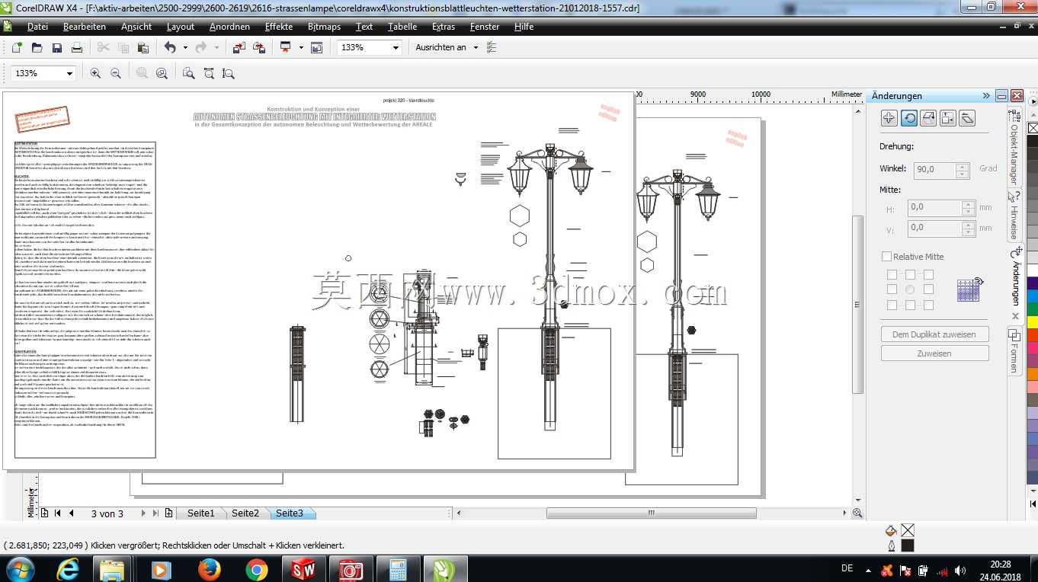Increase the H center value with spinner
1038x582 pixels.
click(968, 204)
